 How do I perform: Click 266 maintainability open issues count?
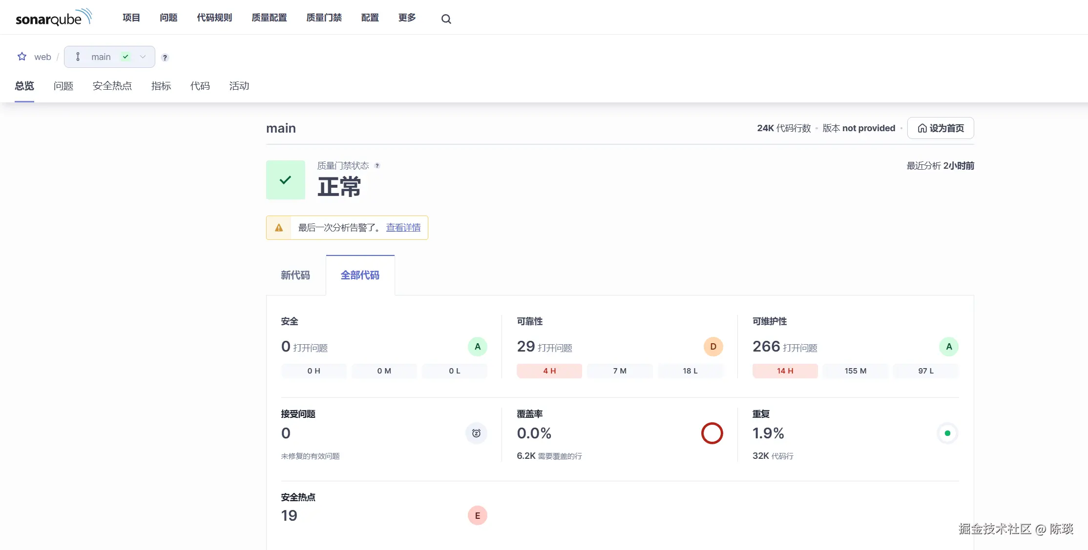[766, 347]
